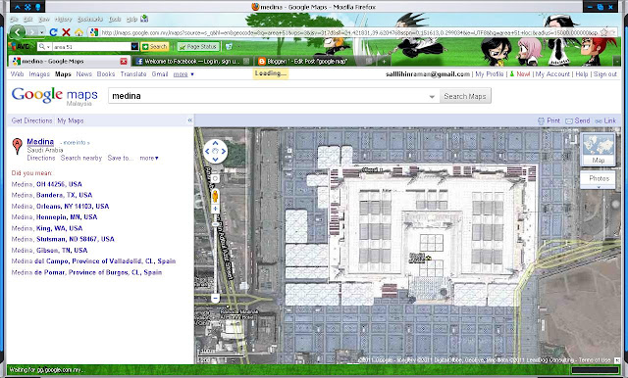Open the Images link in Google bar
This screenshot has width=628, height=378.
pyautogui.click(x=39, y=73)
